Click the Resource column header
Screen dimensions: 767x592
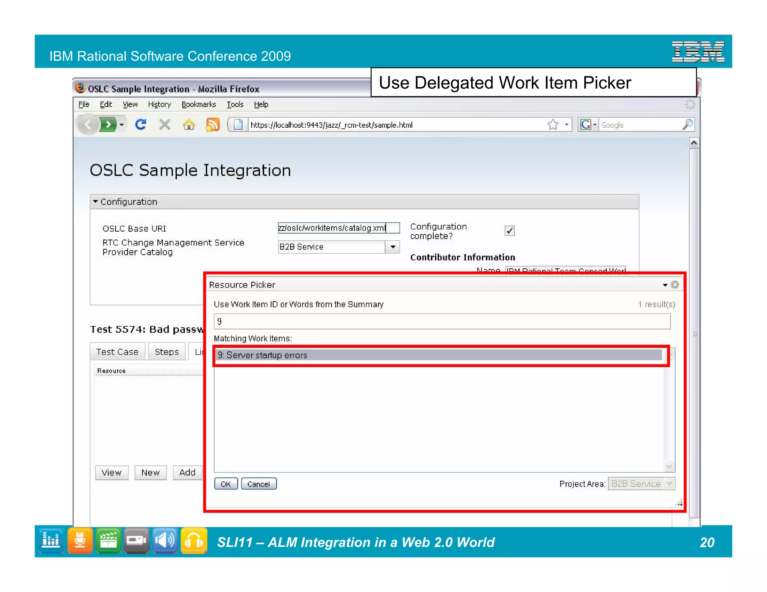pyautogui.click(x=111, y=371)
